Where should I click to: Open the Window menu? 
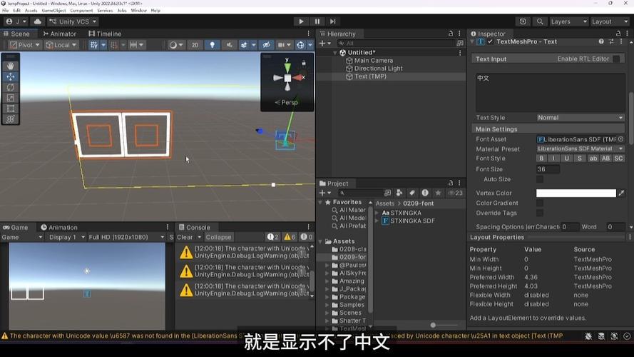click(138, 11)
